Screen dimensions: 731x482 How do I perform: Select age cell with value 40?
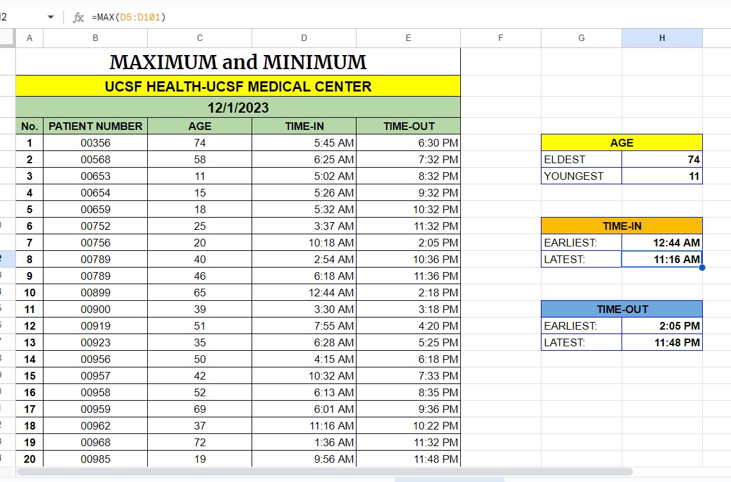(x=200, y=259)
